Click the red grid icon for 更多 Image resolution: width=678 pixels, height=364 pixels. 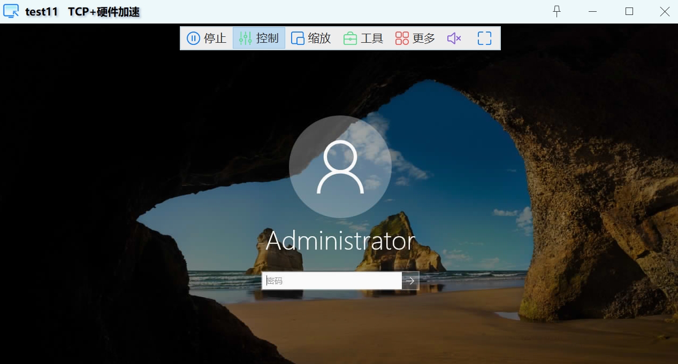pyautogui.click(x=402, y=38)
